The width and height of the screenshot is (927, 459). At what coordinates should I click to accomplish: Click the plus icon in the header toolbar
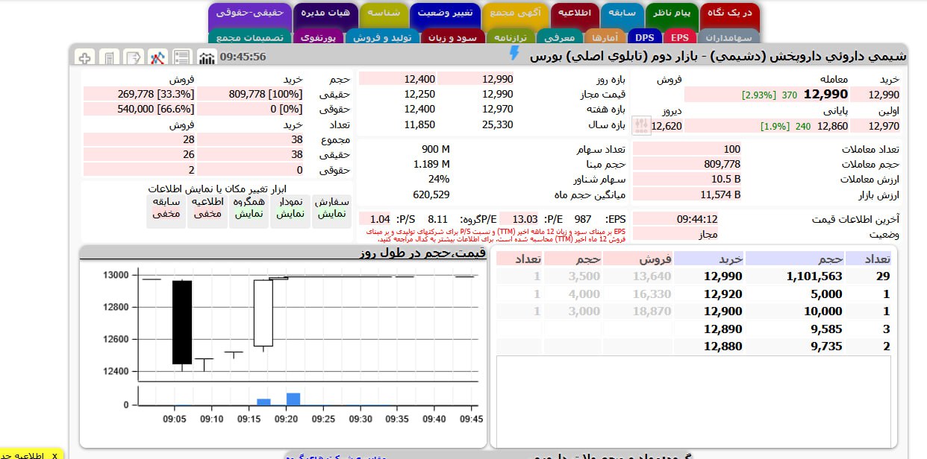pos(84,57)
